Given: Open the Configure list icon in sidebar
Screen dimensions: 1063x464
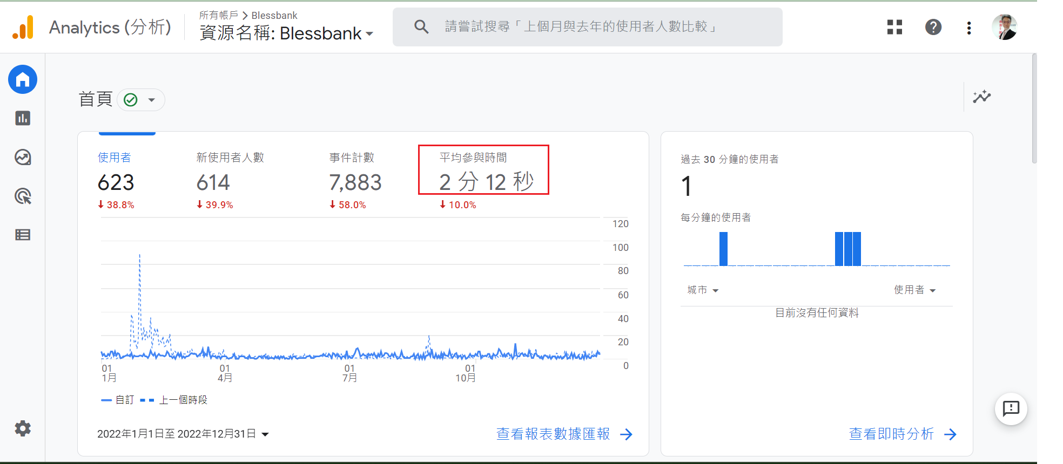Looking at the screenshot, I should [23, 235].
